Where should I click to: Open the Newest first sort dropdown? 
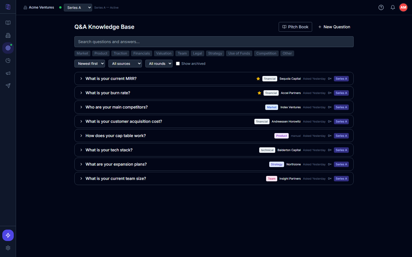(90, 64)
